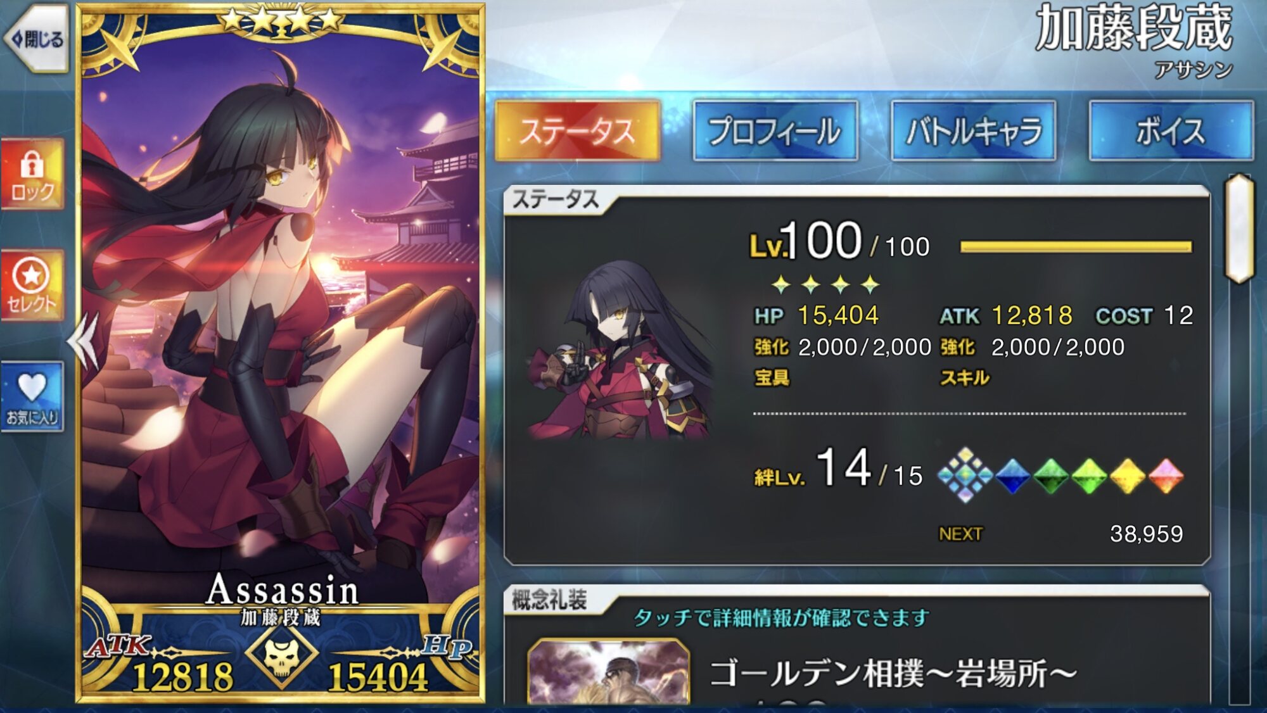This screenshot has height=713, width=1267.
Task: Click the yellow bond gem icon
Action: pyautogui.click(x=1128, y=476)
